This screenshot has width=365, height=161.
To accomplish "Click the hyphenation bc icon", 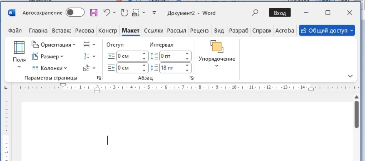I will tap(86, 68).
